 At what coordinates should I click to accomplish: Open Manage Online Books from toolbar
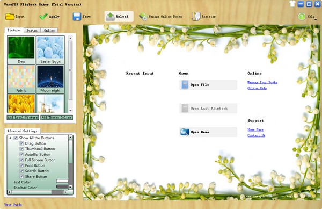coord(160,17)
